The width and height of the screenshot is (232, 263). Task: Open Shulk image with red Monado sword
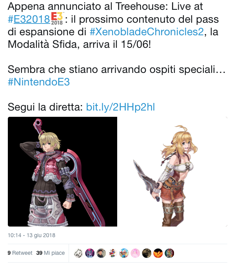[62, 172]
